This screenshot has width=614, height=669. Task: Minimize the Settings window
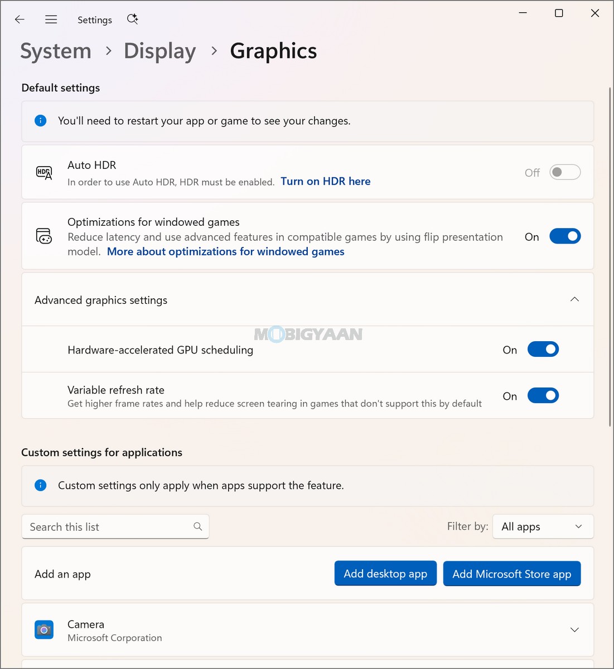point(523,13)
